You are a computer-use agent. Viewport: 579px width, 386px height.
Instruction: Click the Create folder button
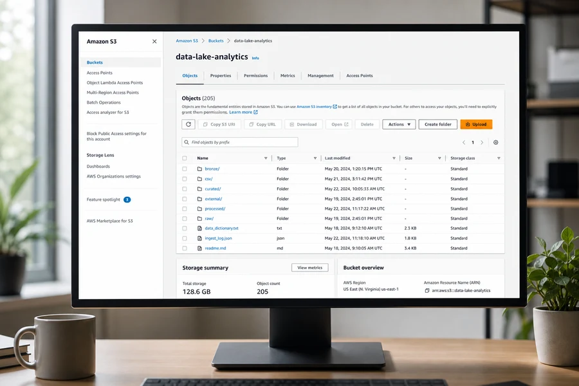point(438,124)
